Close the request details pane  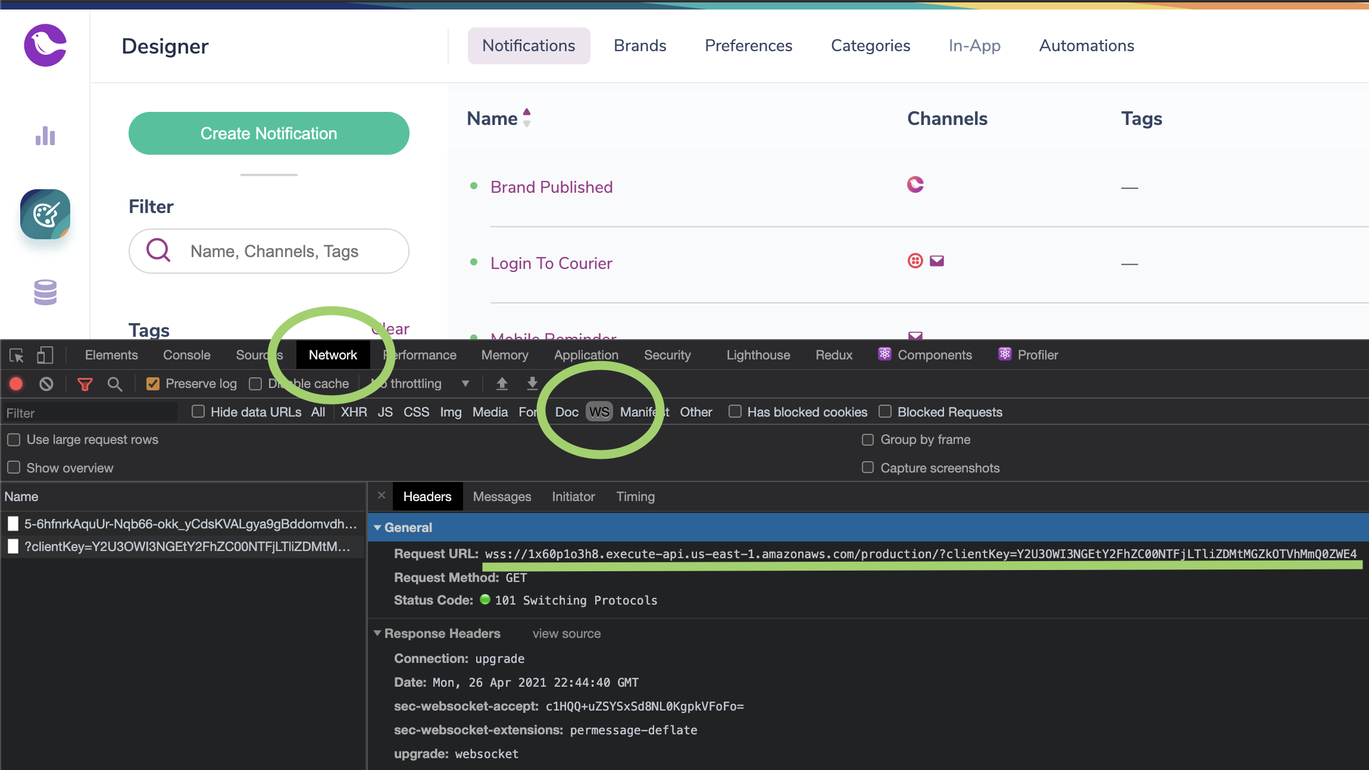(382, 495)
